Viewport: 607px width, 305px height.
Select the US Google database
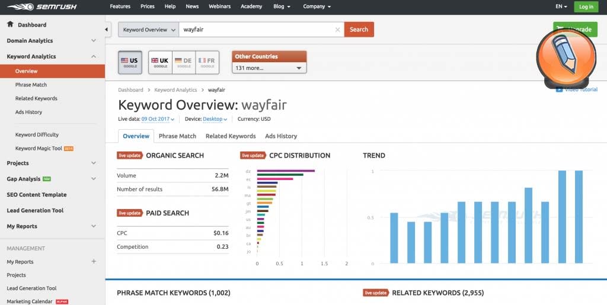point(130,62)
